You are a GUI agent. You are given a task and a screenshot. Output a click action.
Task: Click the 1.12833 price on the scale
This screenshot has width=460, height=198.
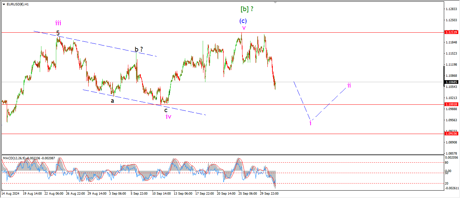[x=451, y=9]
